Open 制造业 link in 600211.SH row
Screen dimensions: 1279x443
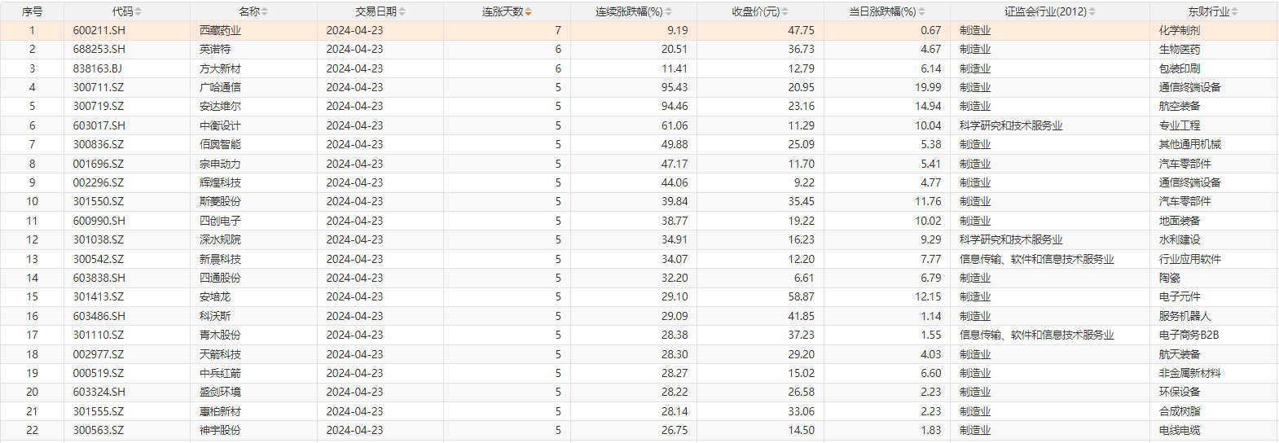coord(975,30)
